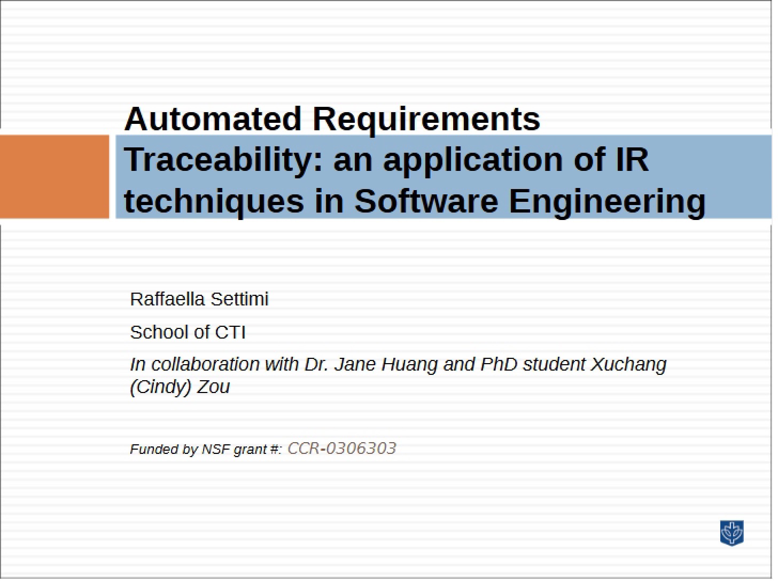
Task: Click the title line "Traceability: an application of IR"
Action: [x=386, y=159]
